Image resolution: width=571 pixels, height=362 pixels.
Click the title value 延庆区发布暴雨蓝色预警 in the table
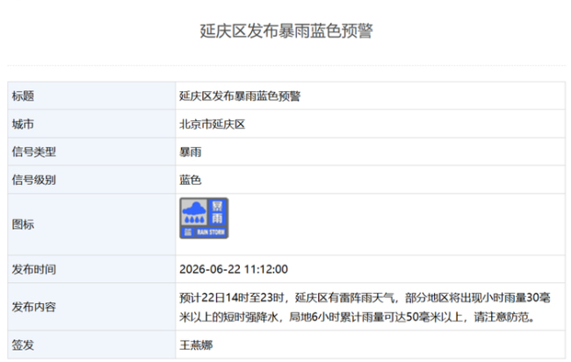point(240,96)
